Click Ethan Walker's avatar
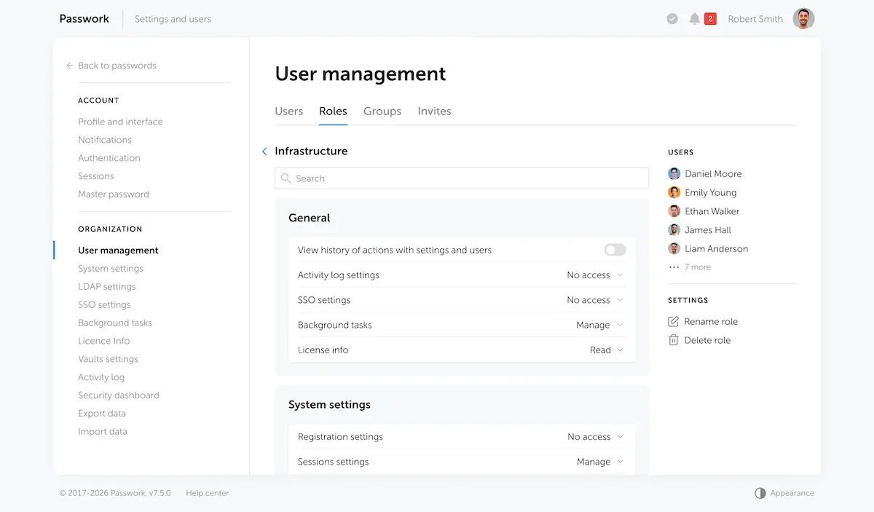874x512 pixels. [674, 211]
